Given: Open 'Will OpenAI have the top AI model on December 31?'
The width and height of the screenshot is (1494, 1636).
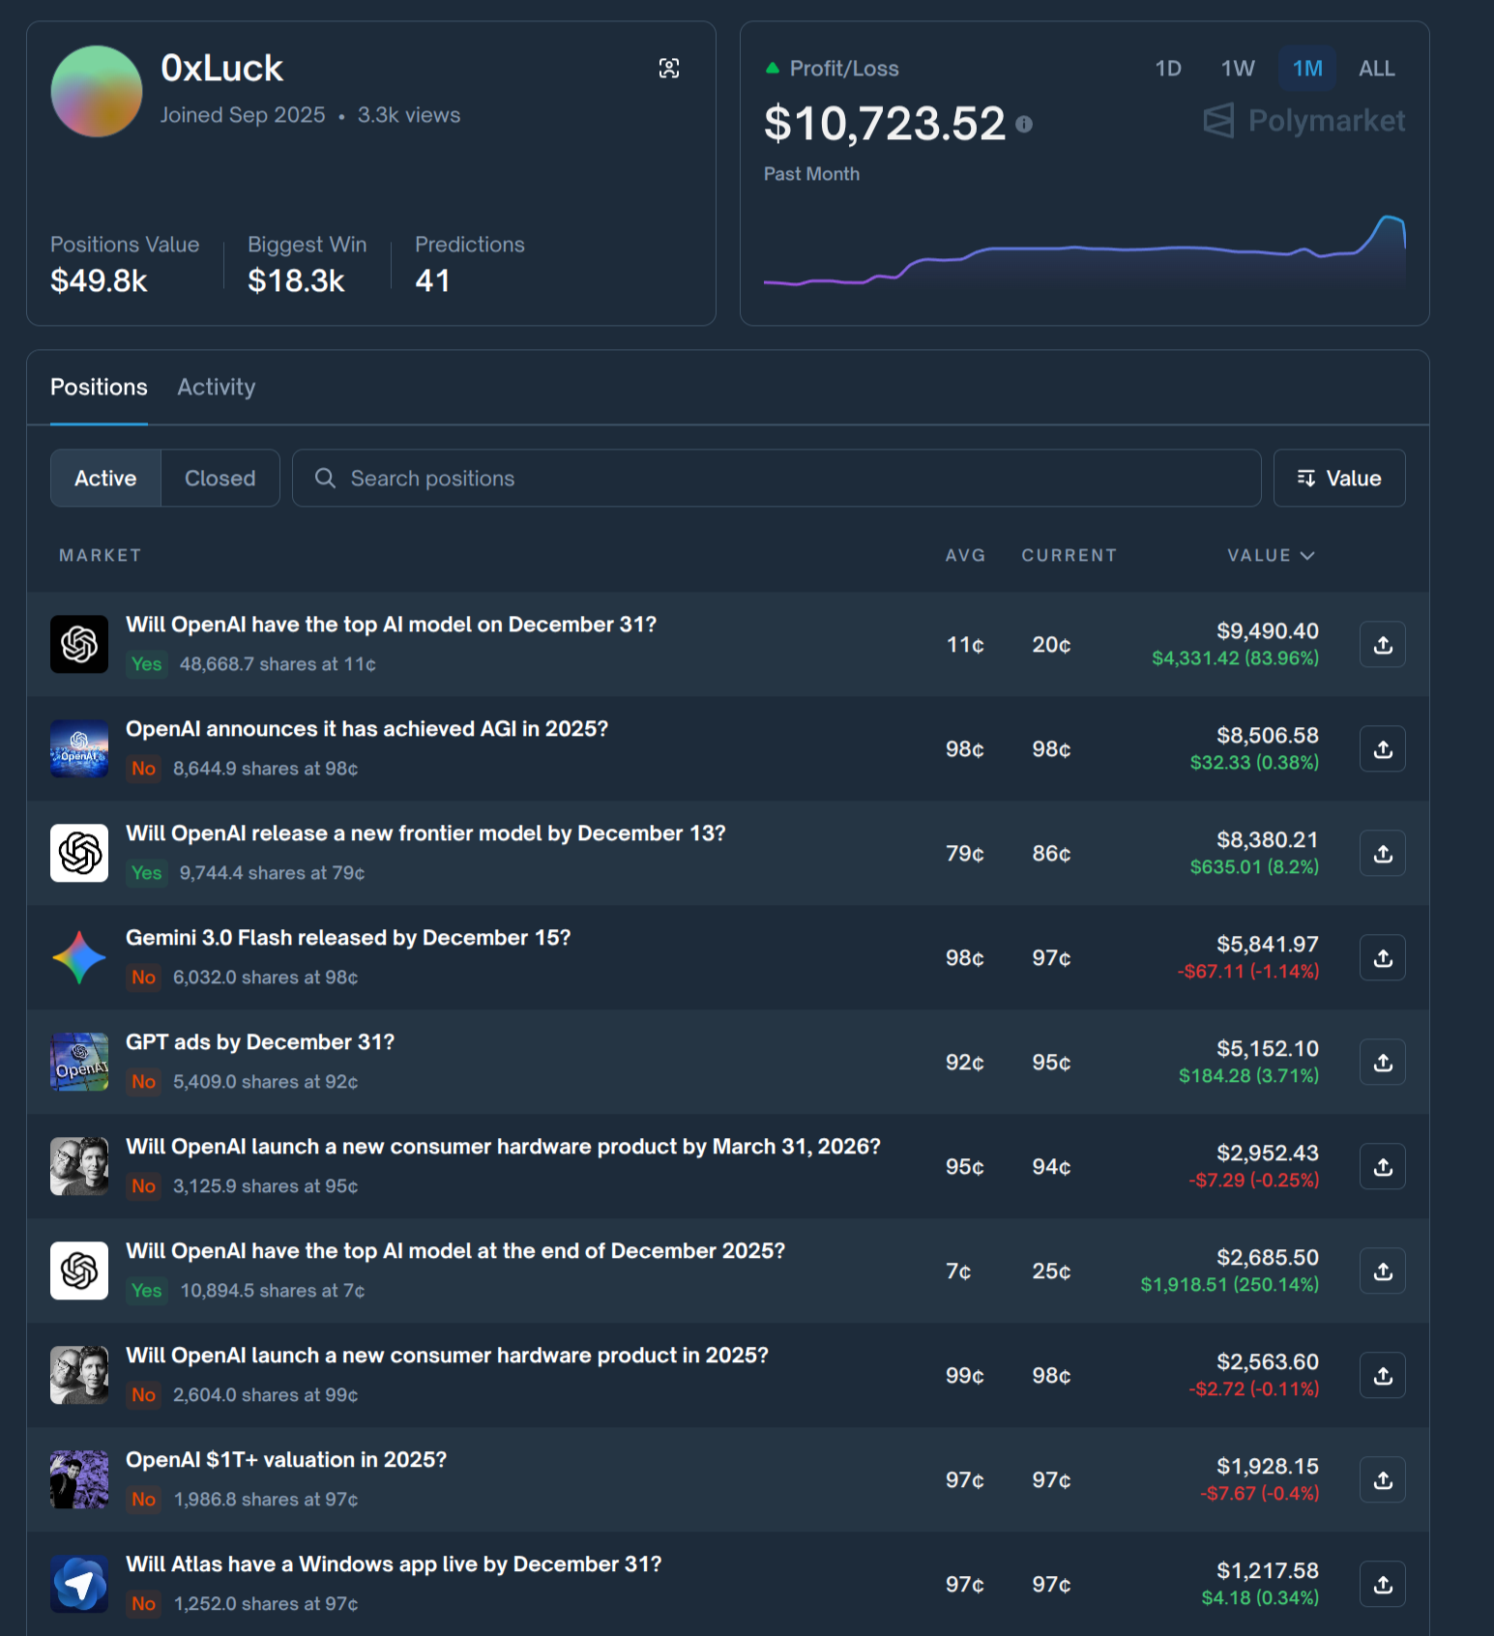Looking at the screenshot, I should pos(391,625).
